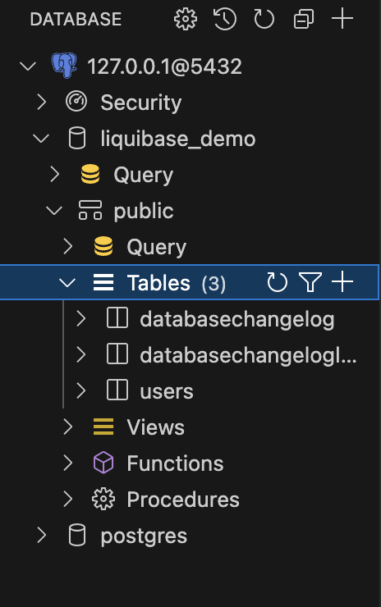Image resolution: width=381 pixels, height=607 pixels.
Task: Filter tables with the funnel icon
Action: click(x=310, y=282)
